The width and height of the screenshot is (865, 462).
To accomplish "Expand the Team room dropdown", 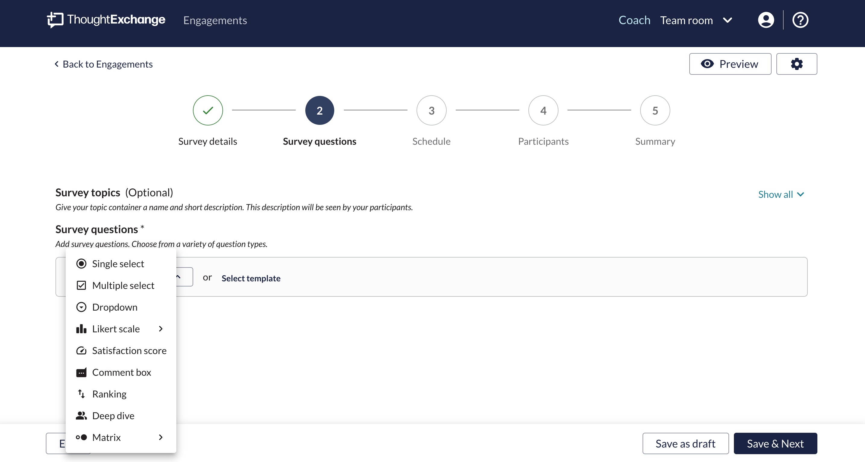I will (x=727, y=20).
